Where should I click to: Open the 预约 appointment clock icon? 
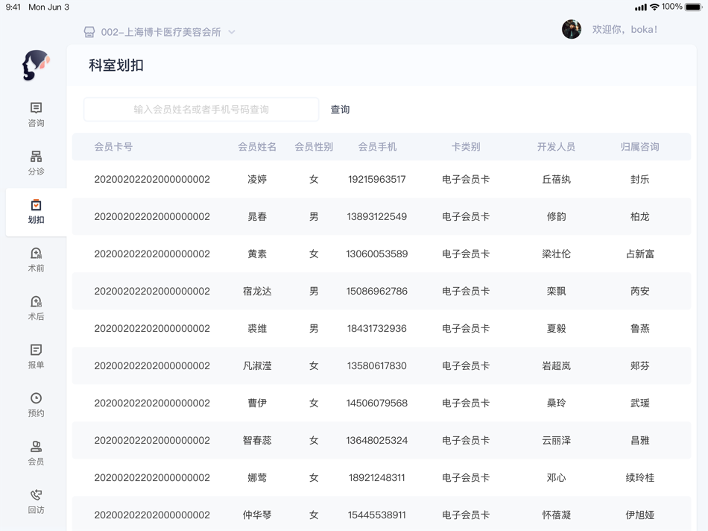pyautogui.click(x=36, y=398)
